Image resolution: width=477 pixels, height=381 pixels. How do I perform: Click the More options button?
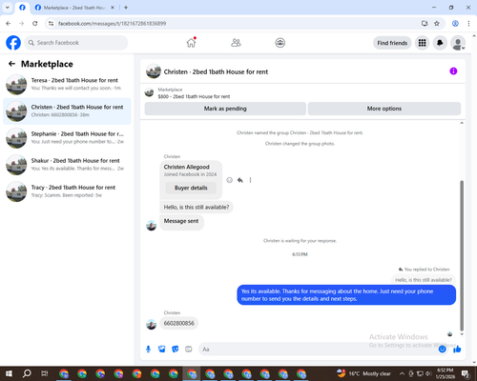(x=384, y=109)
